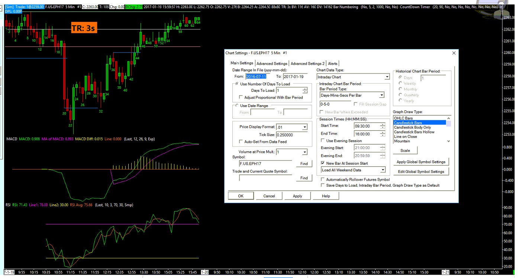This screenshot has height=278, width=525.
Task: Click the green DChg: 2.75 header value
Action: (x=134, y=7)
